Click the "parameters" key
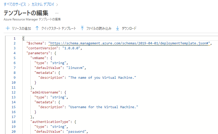This screenshot has width=218, height=134. (x=38, y=53)
